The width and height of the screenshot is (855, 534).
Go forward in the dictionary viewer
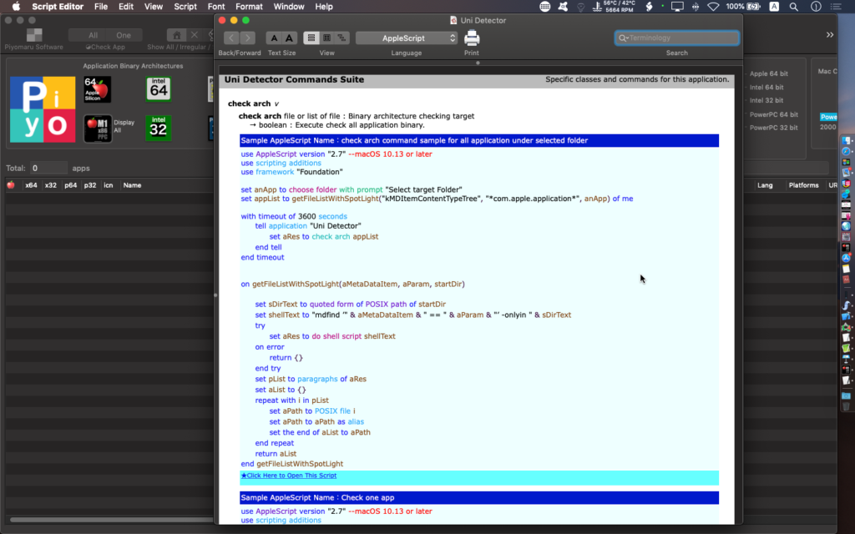click(247, 38)
